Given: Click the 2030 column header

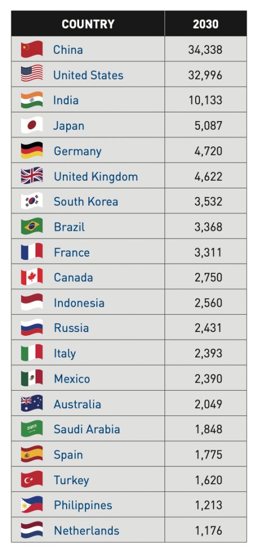Looking at the screenshot, I should click(x=206, y=24).
